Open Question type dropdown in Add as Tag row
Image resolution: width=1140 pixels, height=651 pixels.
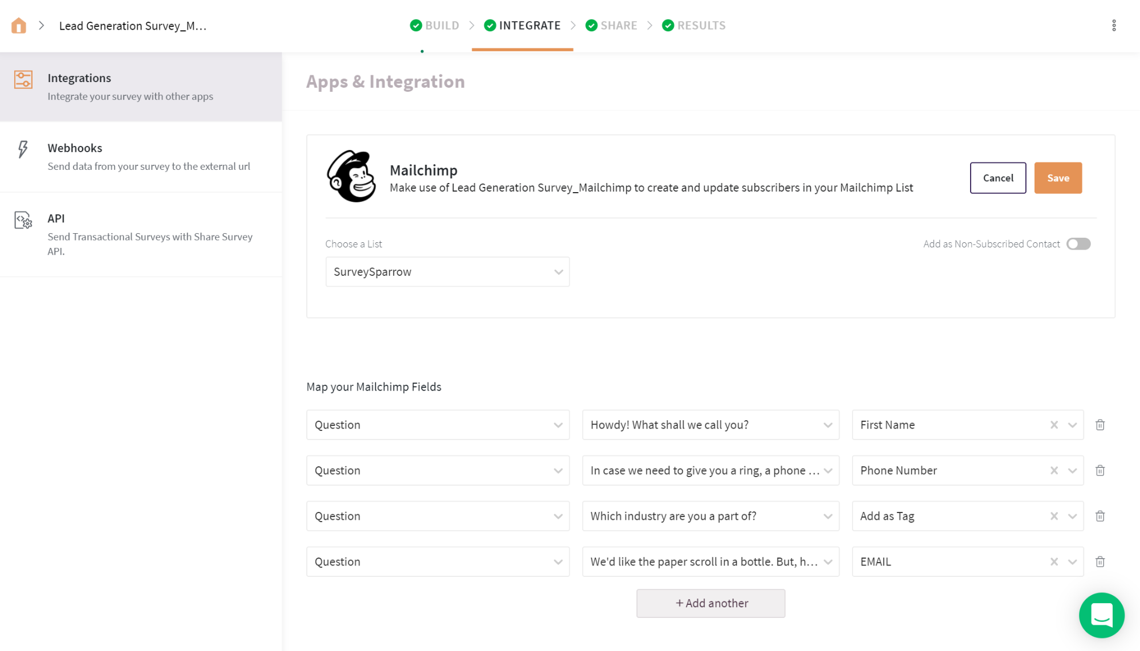[437, 516]
